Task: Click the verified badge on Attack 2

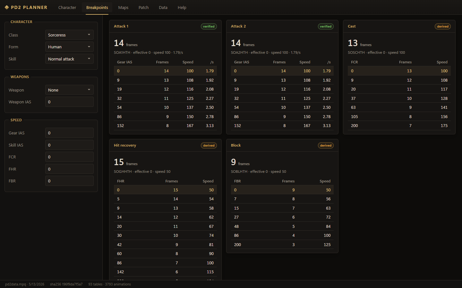Action: [326, 27]
